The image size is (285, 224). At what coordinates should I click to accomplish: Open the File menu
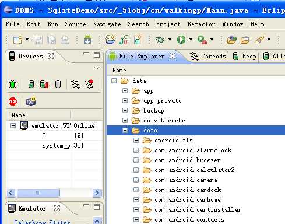13,24
